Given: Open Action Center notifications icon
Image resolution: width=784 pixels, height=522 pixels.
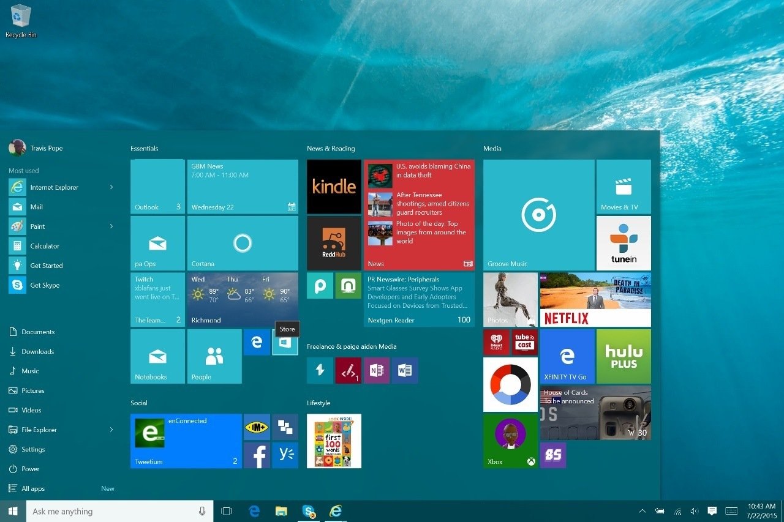Looking at the screenshot, I should click(x=712, y=511).
